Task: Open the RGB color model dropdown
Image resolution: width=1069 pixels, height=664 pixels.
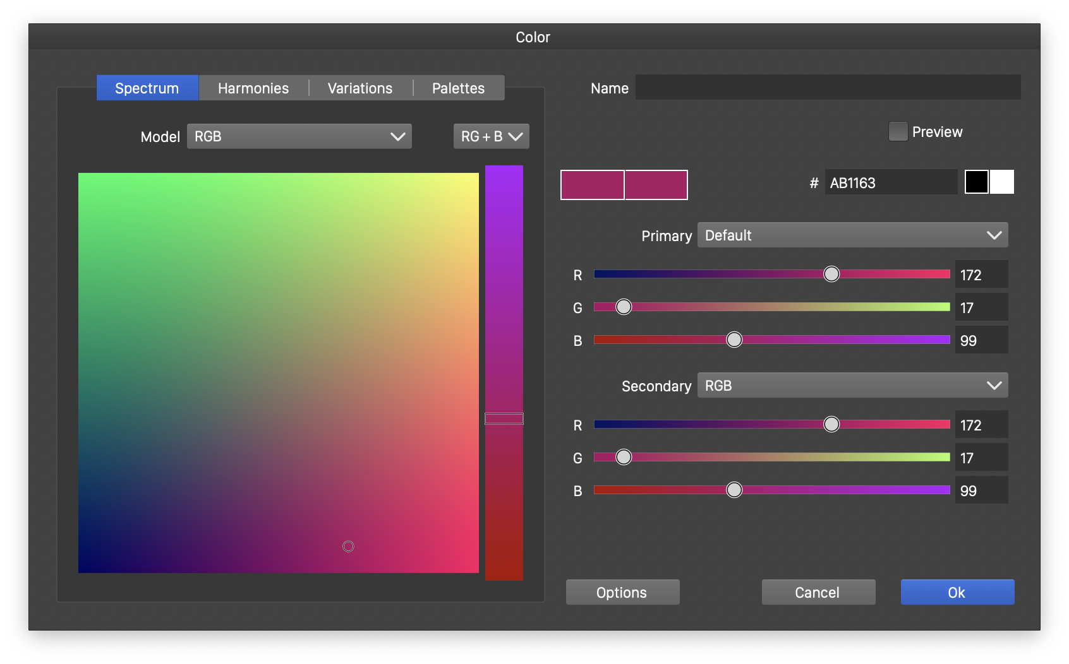Action: 299,136
